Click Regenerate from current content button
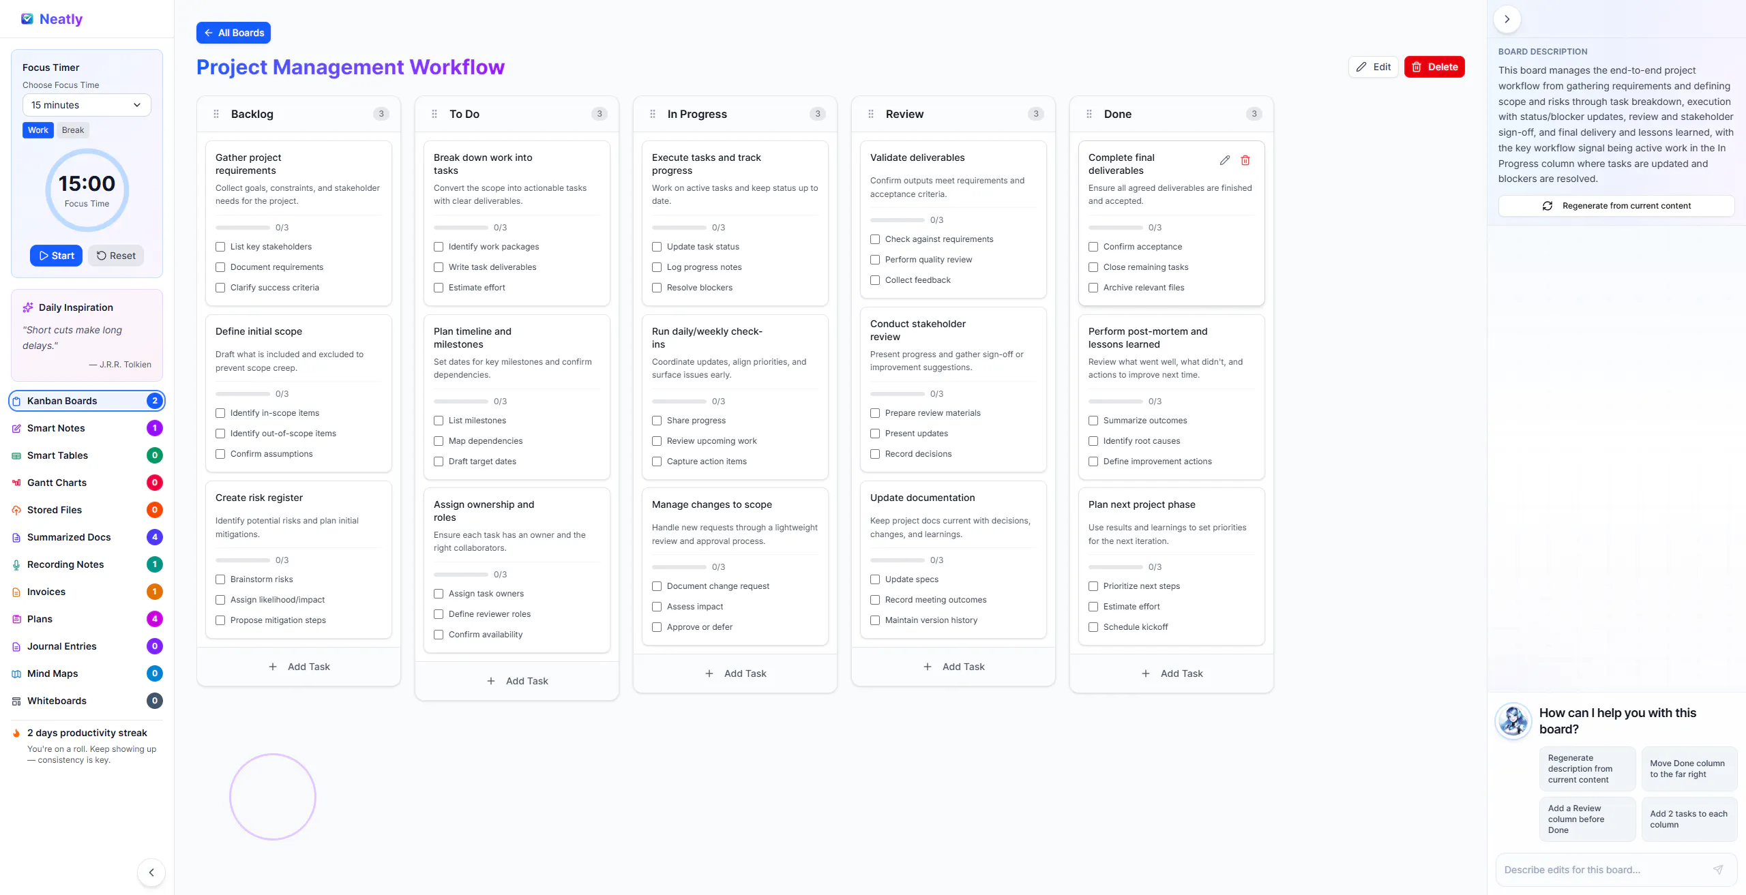The image size is (1746, 895). pyautogui.click(x=1616, y=206)
